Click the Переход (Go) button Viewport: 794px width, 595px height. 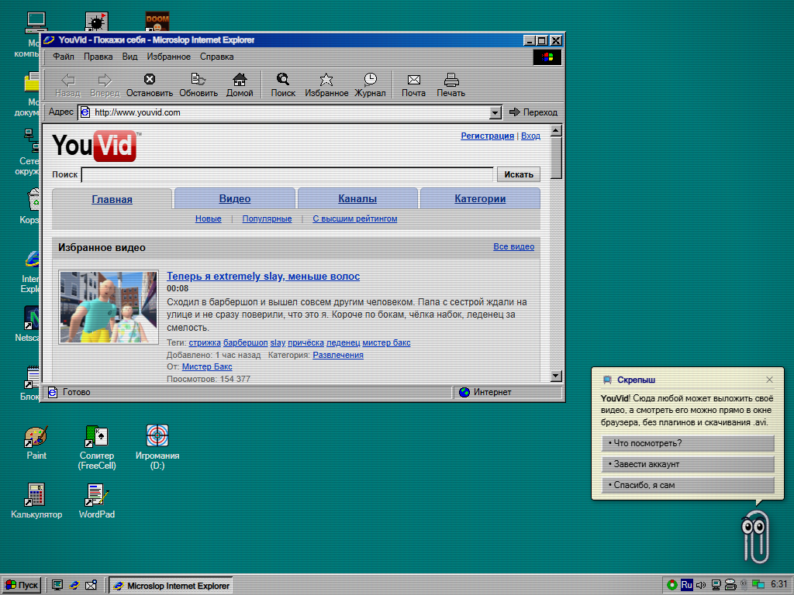[x=533, y=112]
